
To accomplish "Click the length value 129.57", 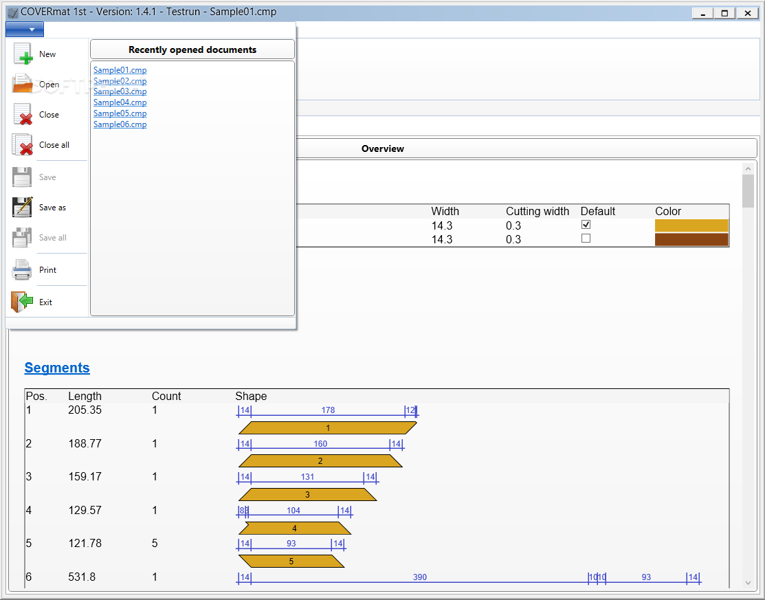I will (85, 510).
